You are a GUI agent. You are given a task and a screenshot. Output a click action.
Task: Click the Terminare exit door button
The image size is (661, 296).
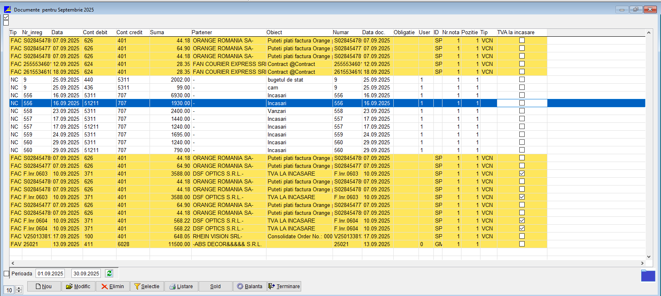tap(284, 287)
